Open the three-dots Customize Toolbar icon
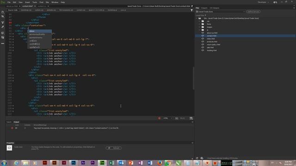The image size is (296, 166). click(3, 43)
